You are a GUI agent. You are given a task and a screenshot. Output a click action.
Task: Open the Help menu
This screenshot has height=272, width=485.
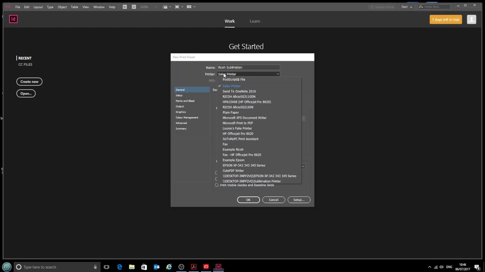coord(112,7)
